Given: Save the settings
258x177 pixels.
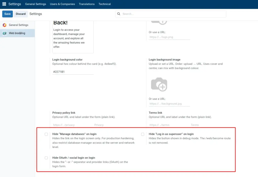Looking at the screenshot, I should click(x=7, y=14).
